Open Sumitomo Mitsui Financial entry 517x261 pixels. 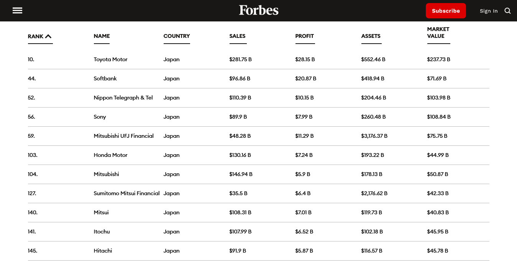click(126, 193)
